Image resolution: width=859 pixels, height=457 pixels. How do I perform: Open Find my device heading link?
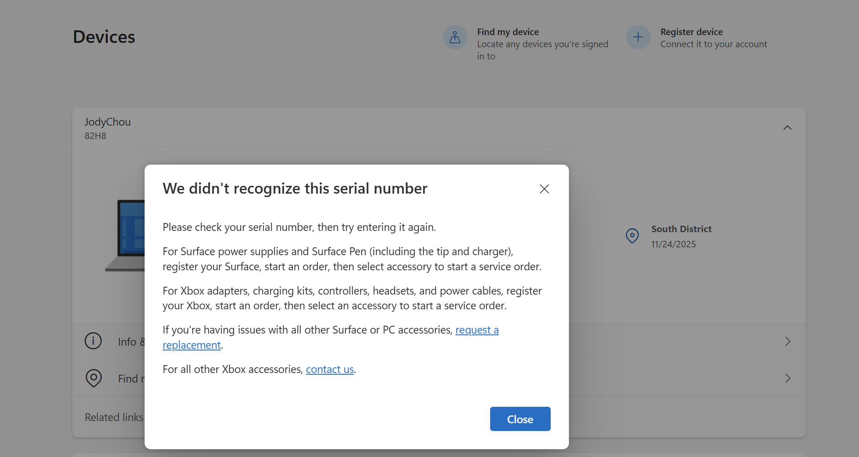click(x=508, y=32)
